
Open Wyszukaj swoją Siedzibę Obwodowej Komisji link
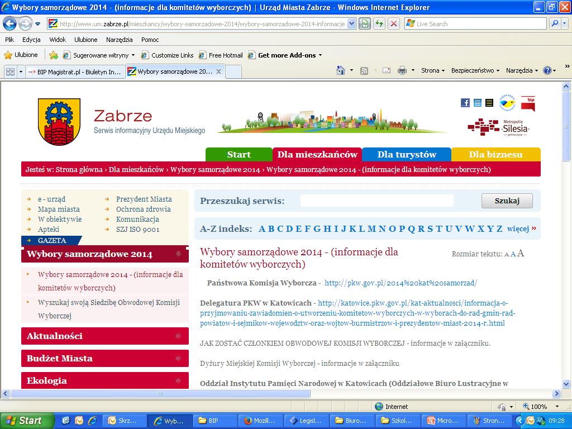[x=109, y=309]
